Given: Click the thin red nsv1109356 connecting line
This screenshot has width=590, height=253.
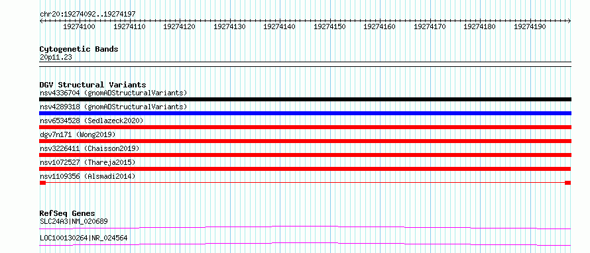Looking at the screenshot, I should tap(305, 183).
